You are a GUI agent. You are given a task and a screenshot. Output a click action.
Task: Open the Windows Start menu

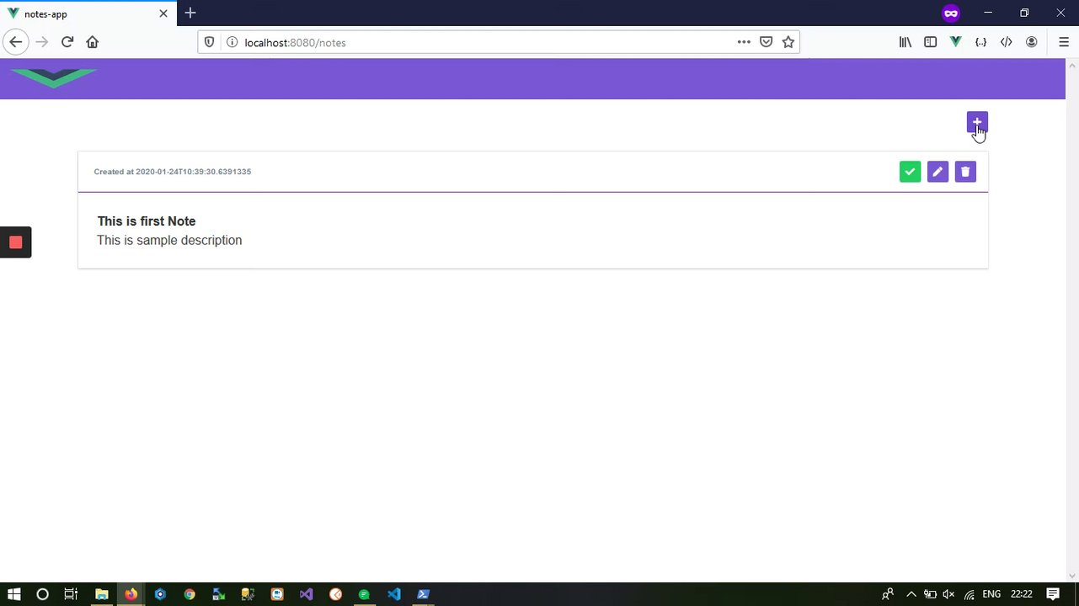pyautogui.click(x=14, y=594)
